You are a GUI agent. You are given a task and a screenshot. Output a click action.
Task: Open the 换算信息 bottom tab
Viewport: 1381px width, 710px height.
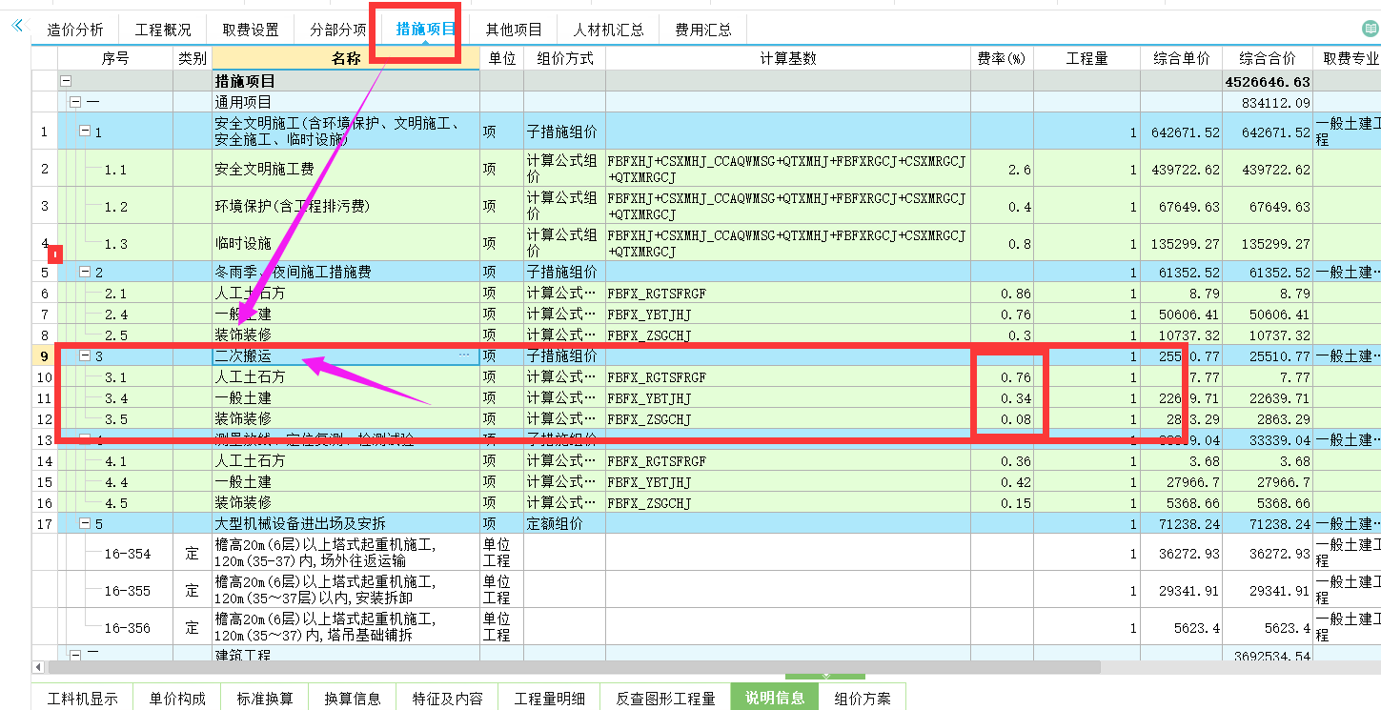(x=353, y=698)
